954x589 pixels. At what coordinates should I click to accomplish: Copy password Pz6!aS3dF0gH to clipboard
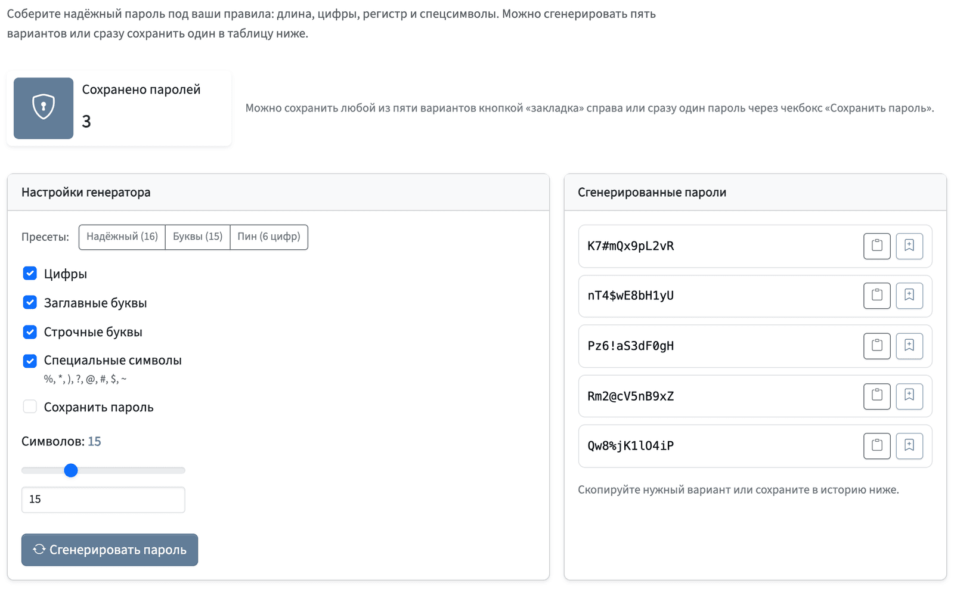(x=876, y=346)
